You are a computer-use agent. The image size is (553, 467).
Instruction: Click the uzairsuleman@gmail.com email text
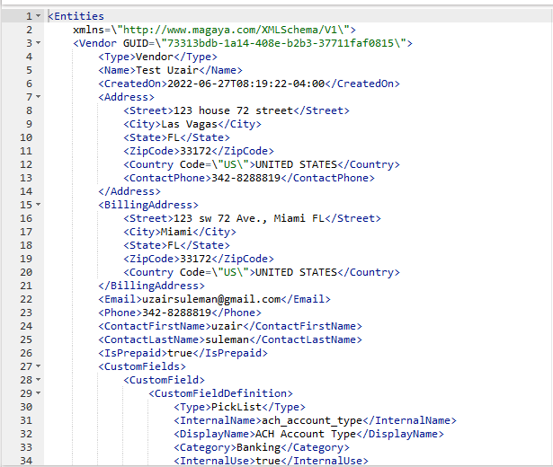[210, 299]
